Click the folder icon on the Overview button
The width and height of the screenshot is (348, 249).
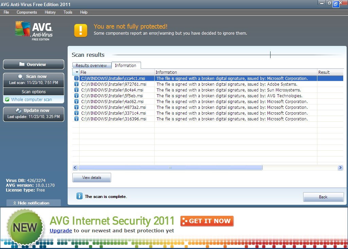pos(22,64)
